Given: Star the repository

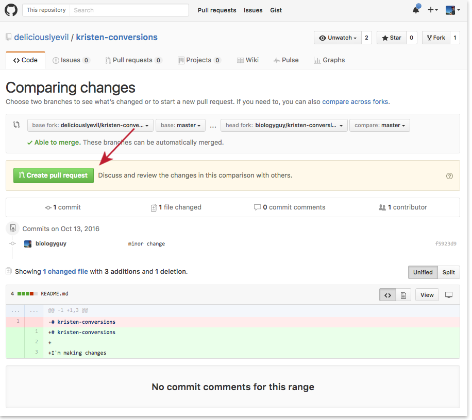Looking at the screenshot, I should (x=391, y=38).
